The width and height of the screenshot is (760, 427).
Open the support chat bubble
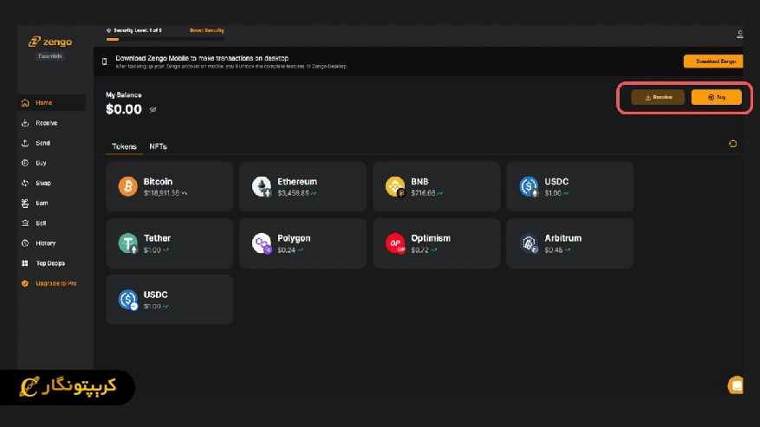click(x=736, y=385)
